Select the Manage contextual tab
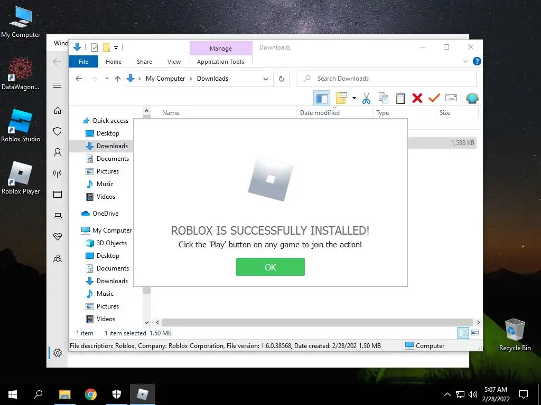541x405 pixels. [221, 49]
